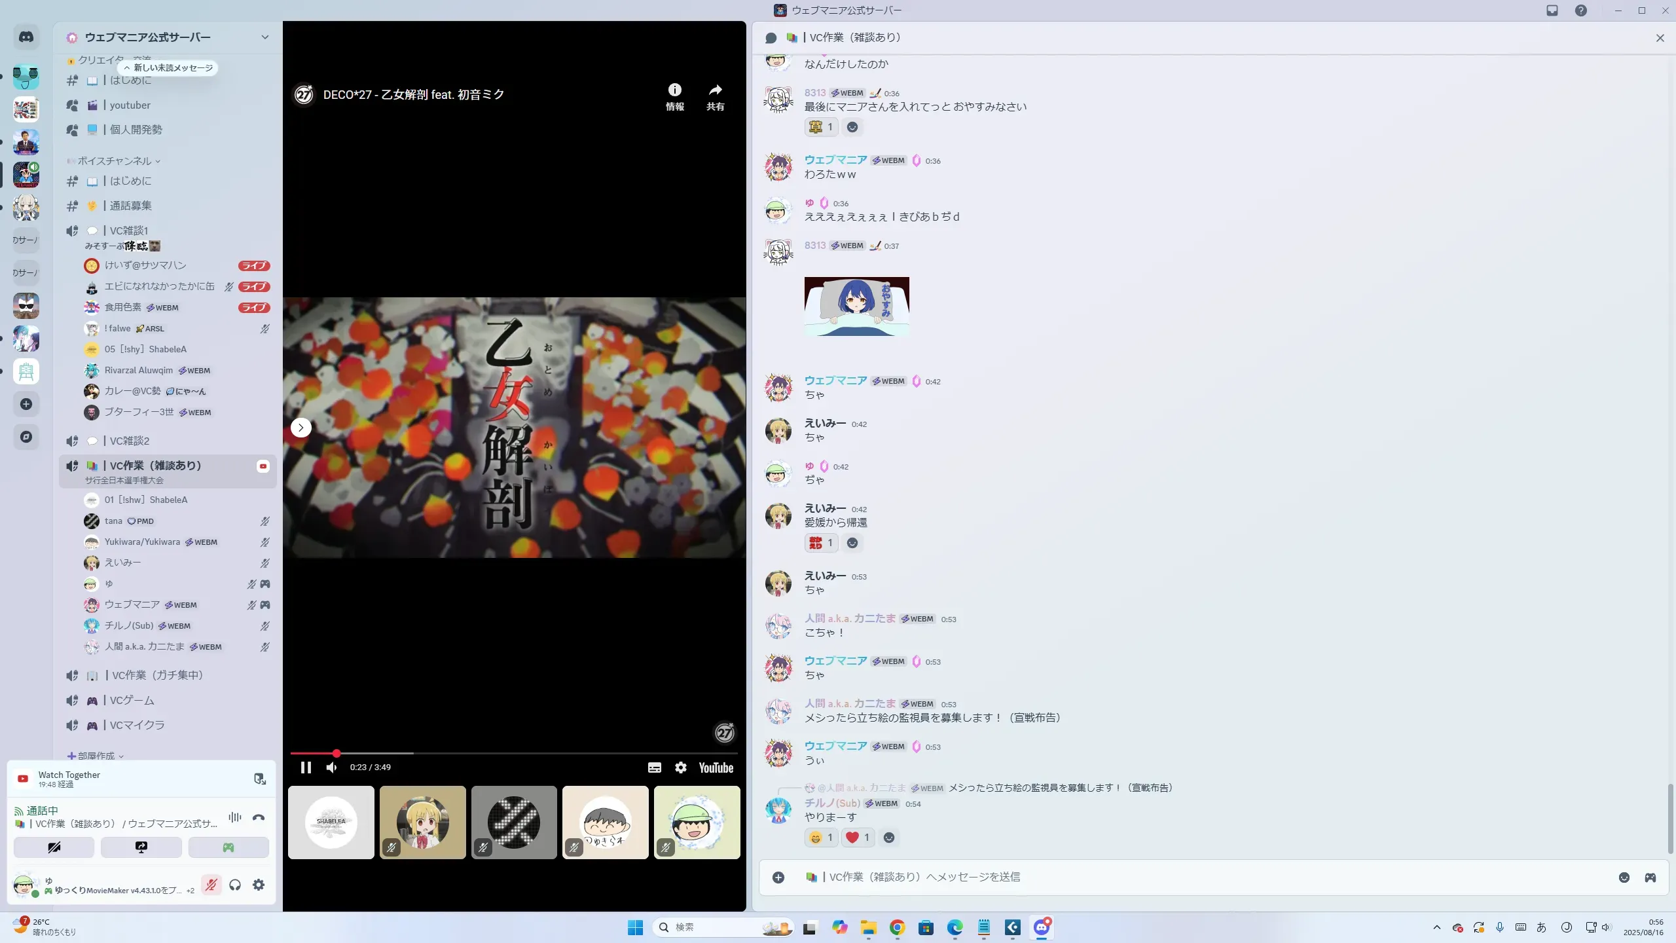Seek on the video progress bar
Screen dimensions: 1676x943
[x=524, y=754]
